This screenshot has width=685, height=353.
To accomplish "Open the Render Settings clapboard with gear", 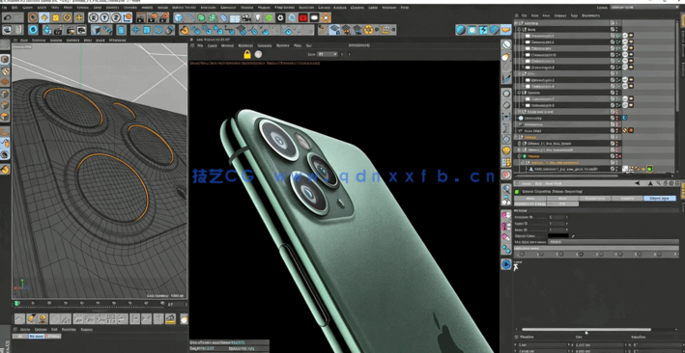I will pyautogui.click(x=163, y=17).
